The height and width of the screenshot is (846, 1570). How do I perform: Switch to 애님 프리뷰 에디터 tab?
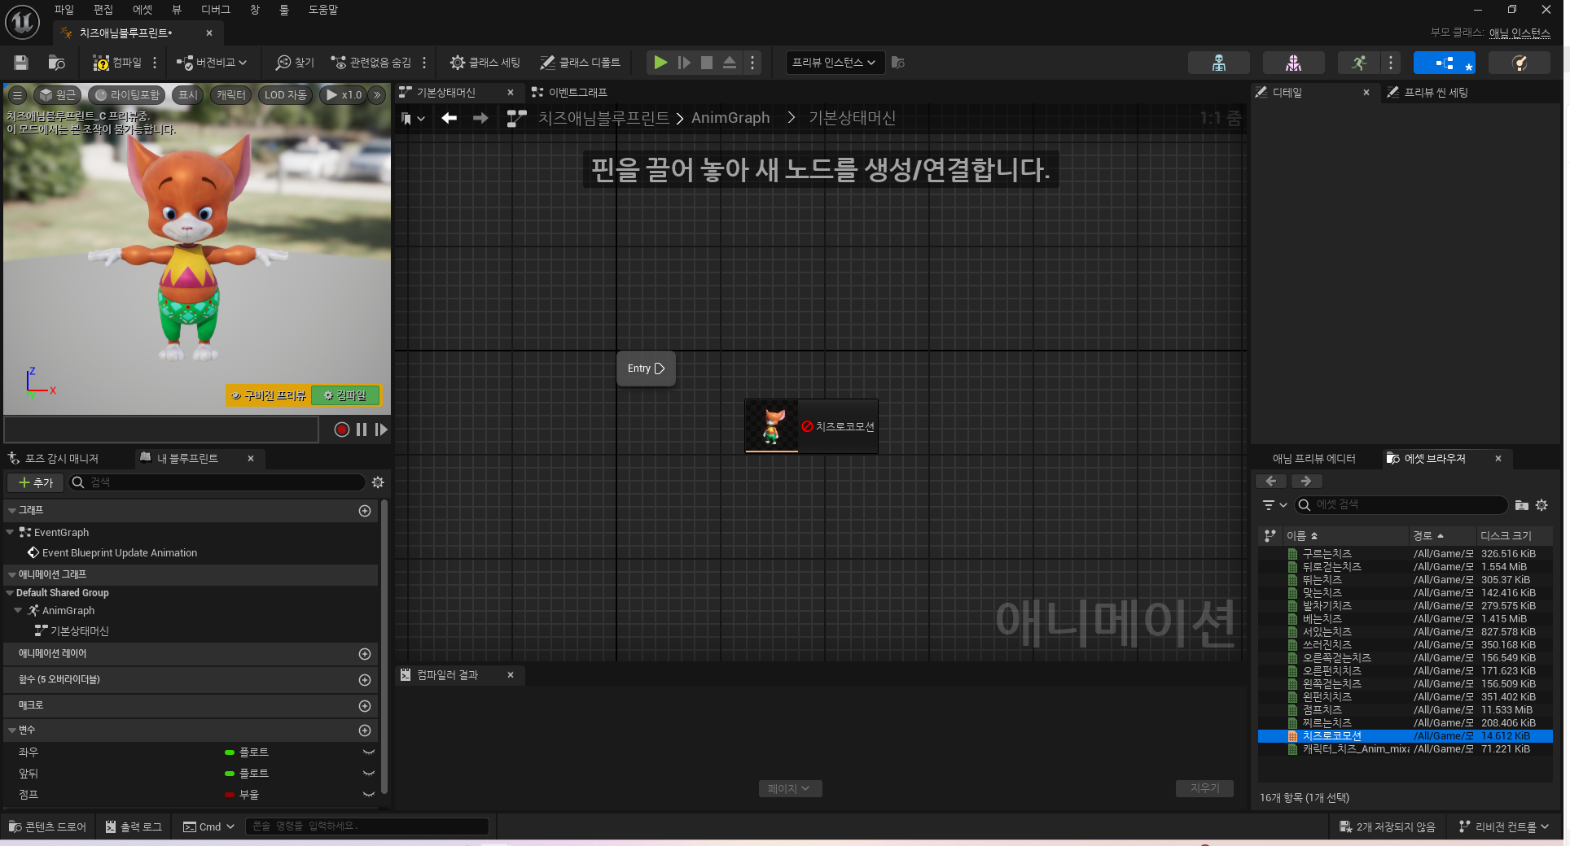[x=1314, y=459]
